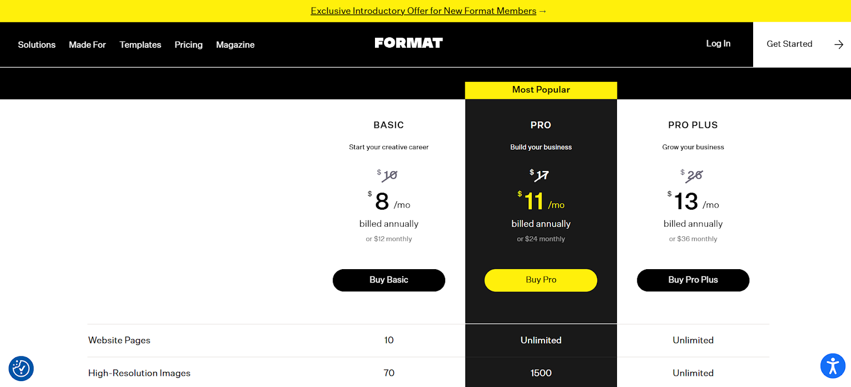The height and width of the screenshot is (387, 851).
Task: Click the PRO plan heading
Action: point(541,125)
